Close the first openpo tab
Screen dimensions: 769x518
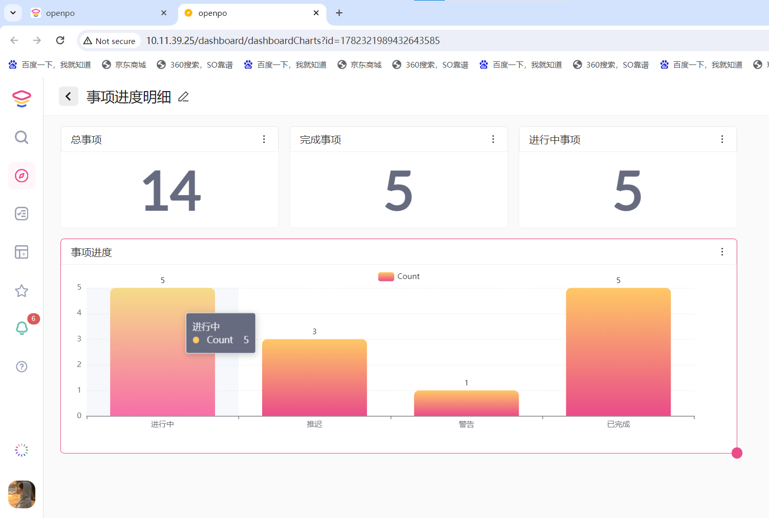tap(164, 13)
